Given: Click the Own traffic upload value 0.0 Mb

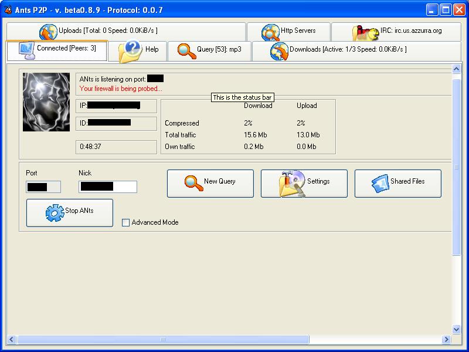Looking at the screenshot, I should coord(306,147).
